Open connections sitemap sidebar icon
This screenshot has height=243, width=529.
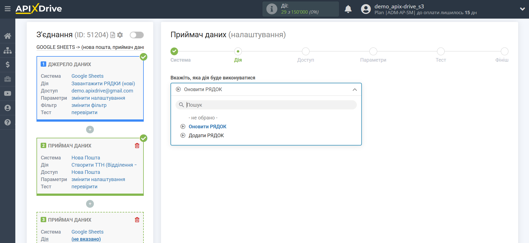point(8,50)
